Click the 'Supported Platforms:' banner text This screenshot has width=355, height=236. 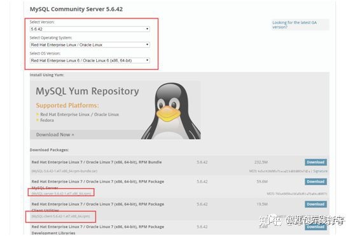point(67,105)
